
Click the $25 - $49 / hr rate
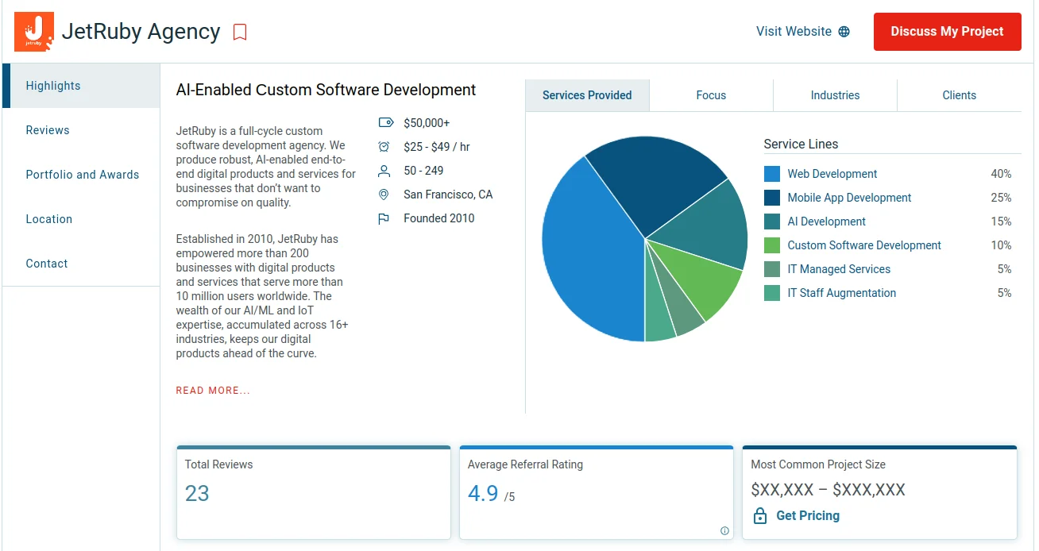(437, 147)
